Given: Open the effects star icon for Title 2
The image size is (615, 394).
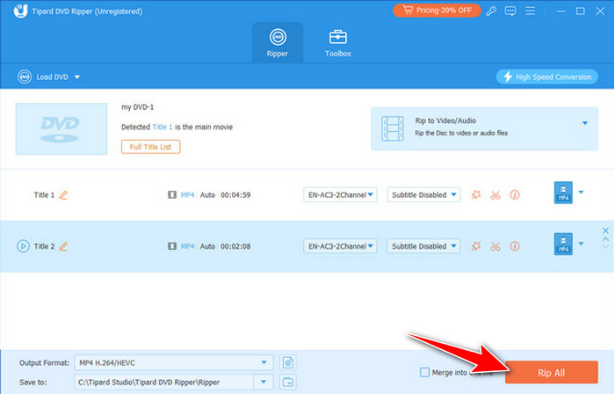Looking at the screenshot, I should point(475,246).
